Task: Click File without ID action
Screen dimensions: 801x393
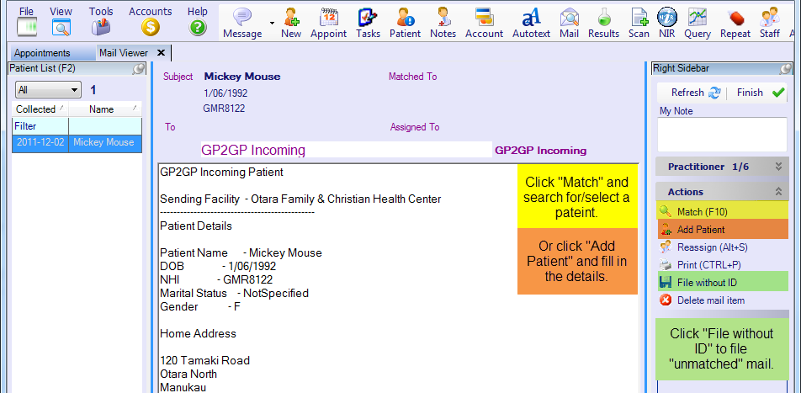Action: [x=724, y=282]
